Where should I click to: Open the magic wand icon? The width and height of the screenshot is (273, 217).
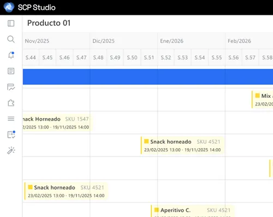(x=11, y=150)
